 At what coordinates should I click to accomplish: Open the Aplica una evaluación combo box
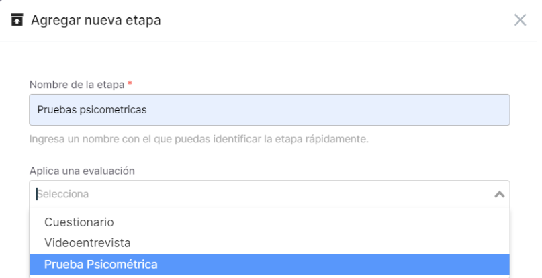pos(269,194)
